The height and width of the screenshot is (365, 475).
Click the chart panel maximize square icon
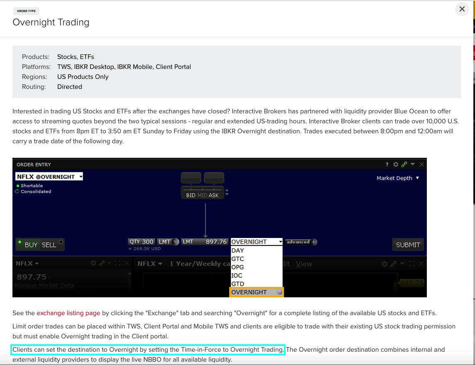(411, 264)
